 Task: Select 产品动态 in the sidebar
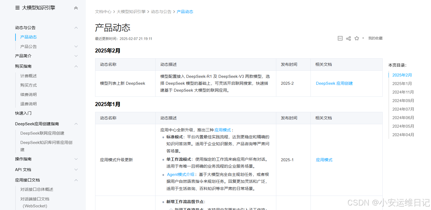click(x=29, y=37)
